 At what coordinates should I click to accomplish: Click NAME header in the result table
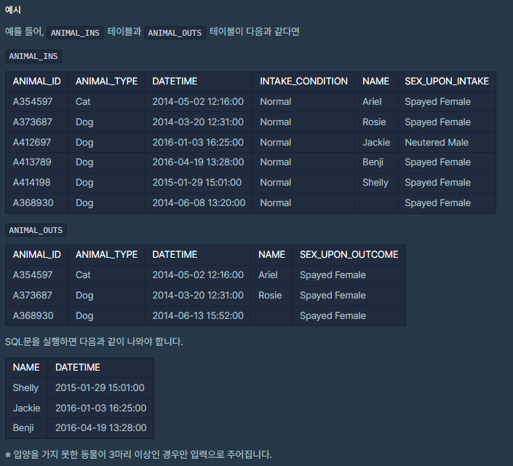(26, 368)
